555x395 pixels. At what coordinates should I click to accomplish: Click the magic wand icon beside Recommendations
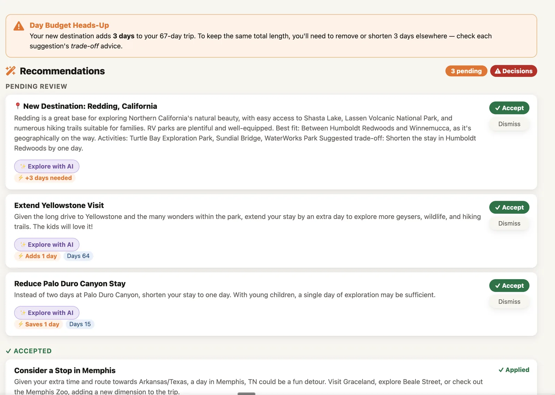tap(11, 71)
